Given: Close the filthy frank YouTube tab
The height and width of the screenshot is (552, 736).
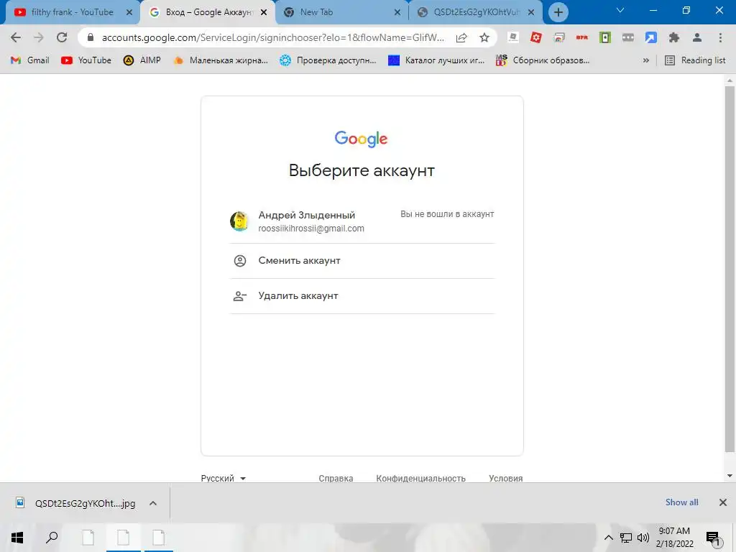Looking at the screenshot, I should coord(129,13).
